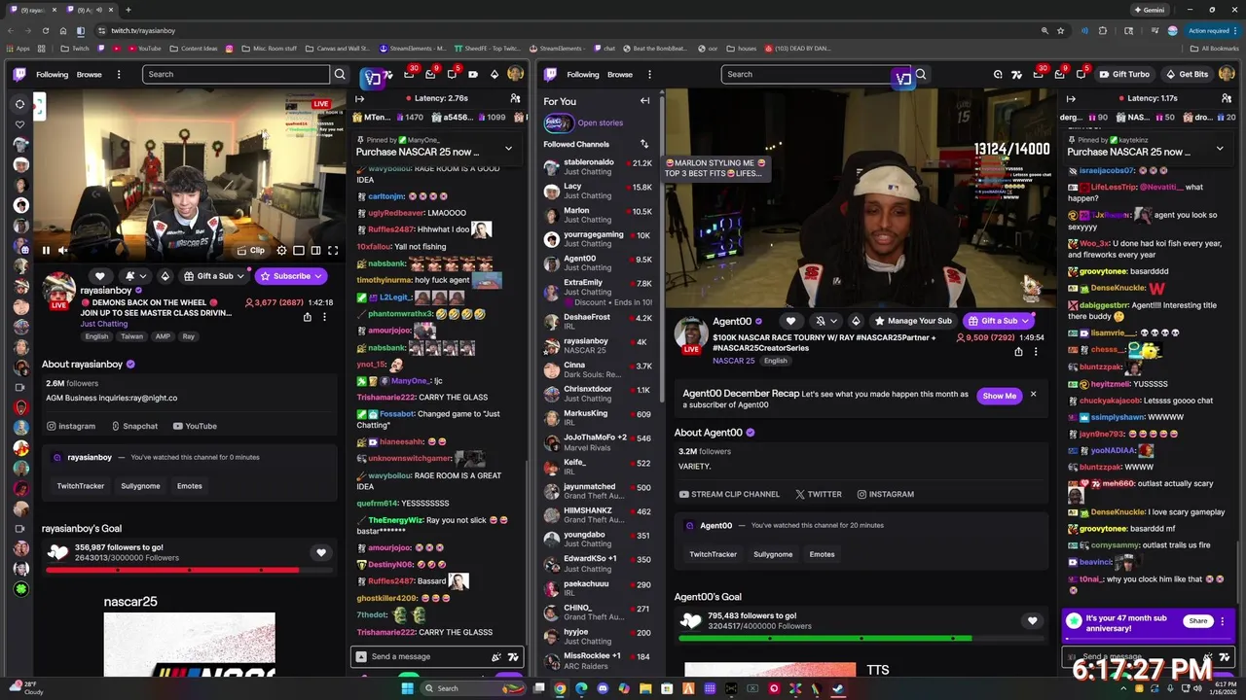
Task: Open rayasianboy Snapchat link
Action: coord(134,426)
